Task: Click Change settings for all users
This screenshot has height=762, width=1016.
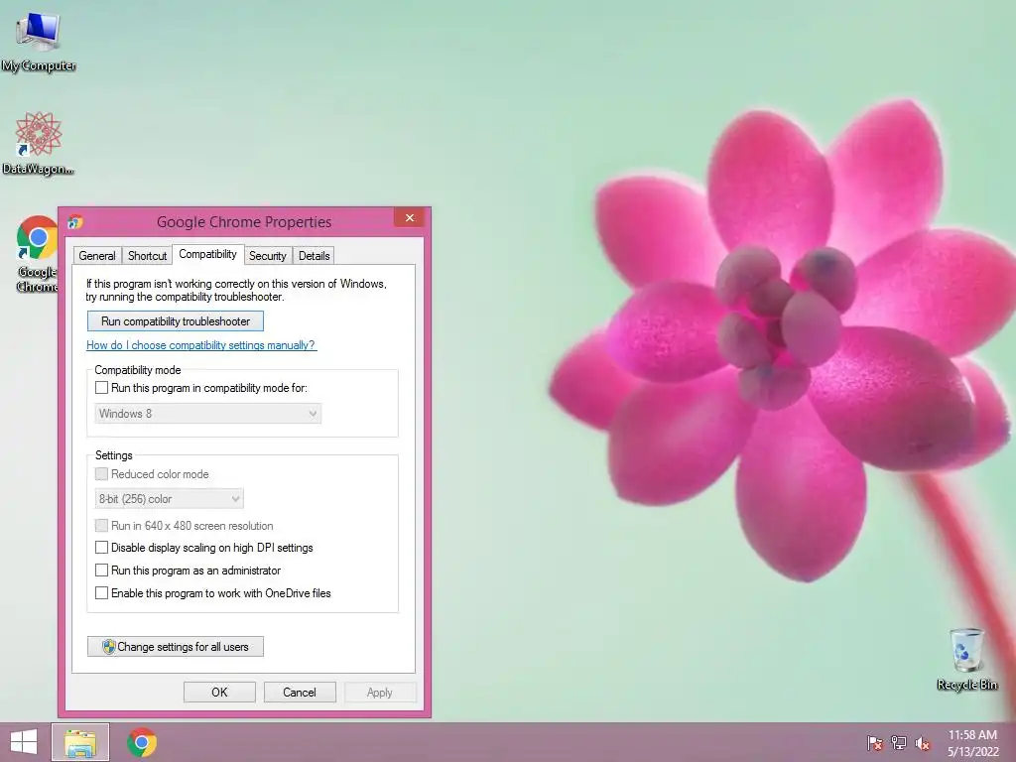Action: 176,647
